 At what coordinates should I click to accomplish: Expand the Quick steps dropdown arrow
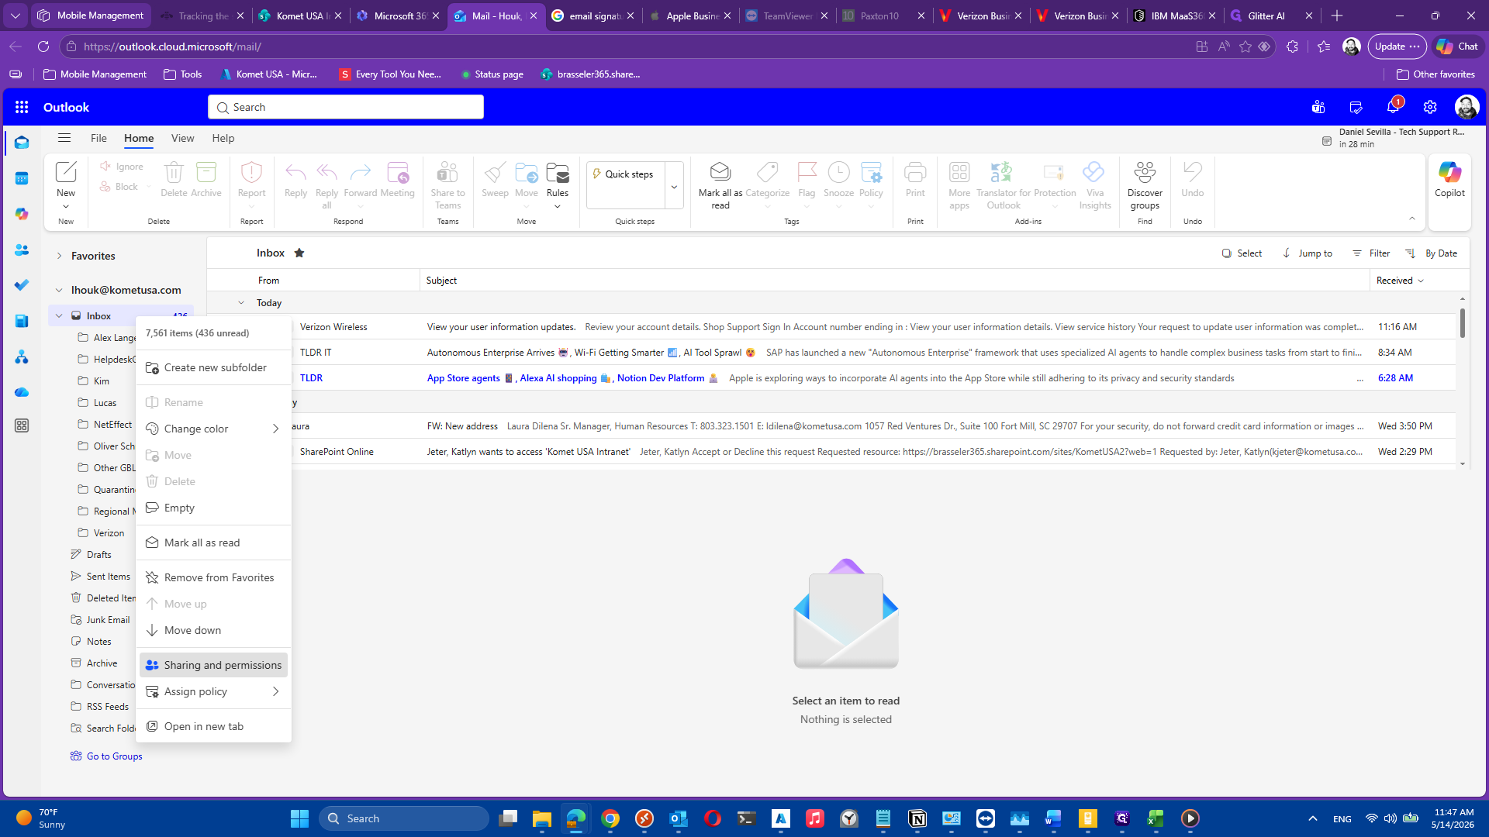point(674,186)
